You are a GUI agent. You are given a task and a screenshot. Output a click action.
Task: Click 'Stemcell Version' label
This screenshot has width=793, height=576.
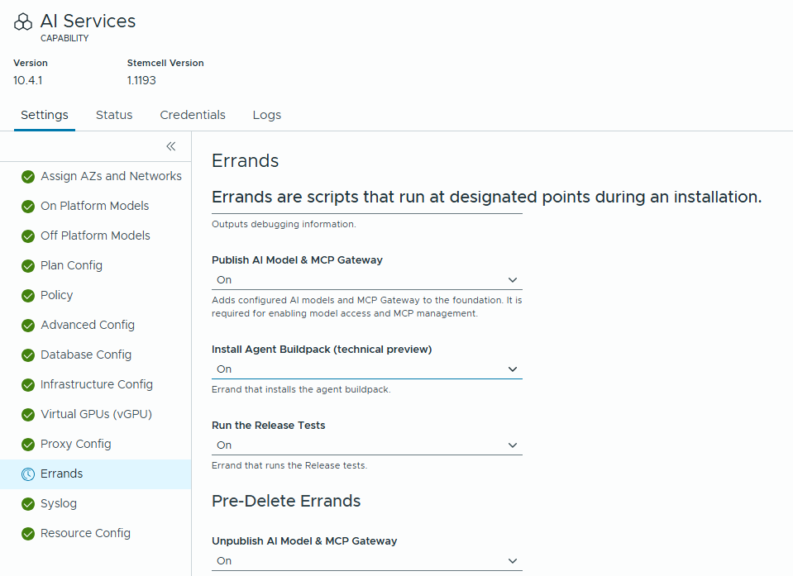pos(165,63)
